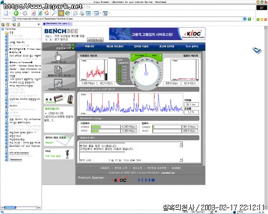The image size is (268, 214).
Task: Click the location info edit button
Action: click(95, 40)
